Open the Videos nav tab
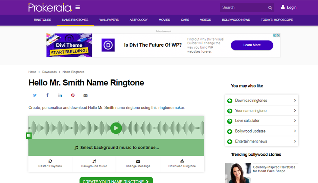The height and width of the screenshot is (183, 318). [205, 20]
